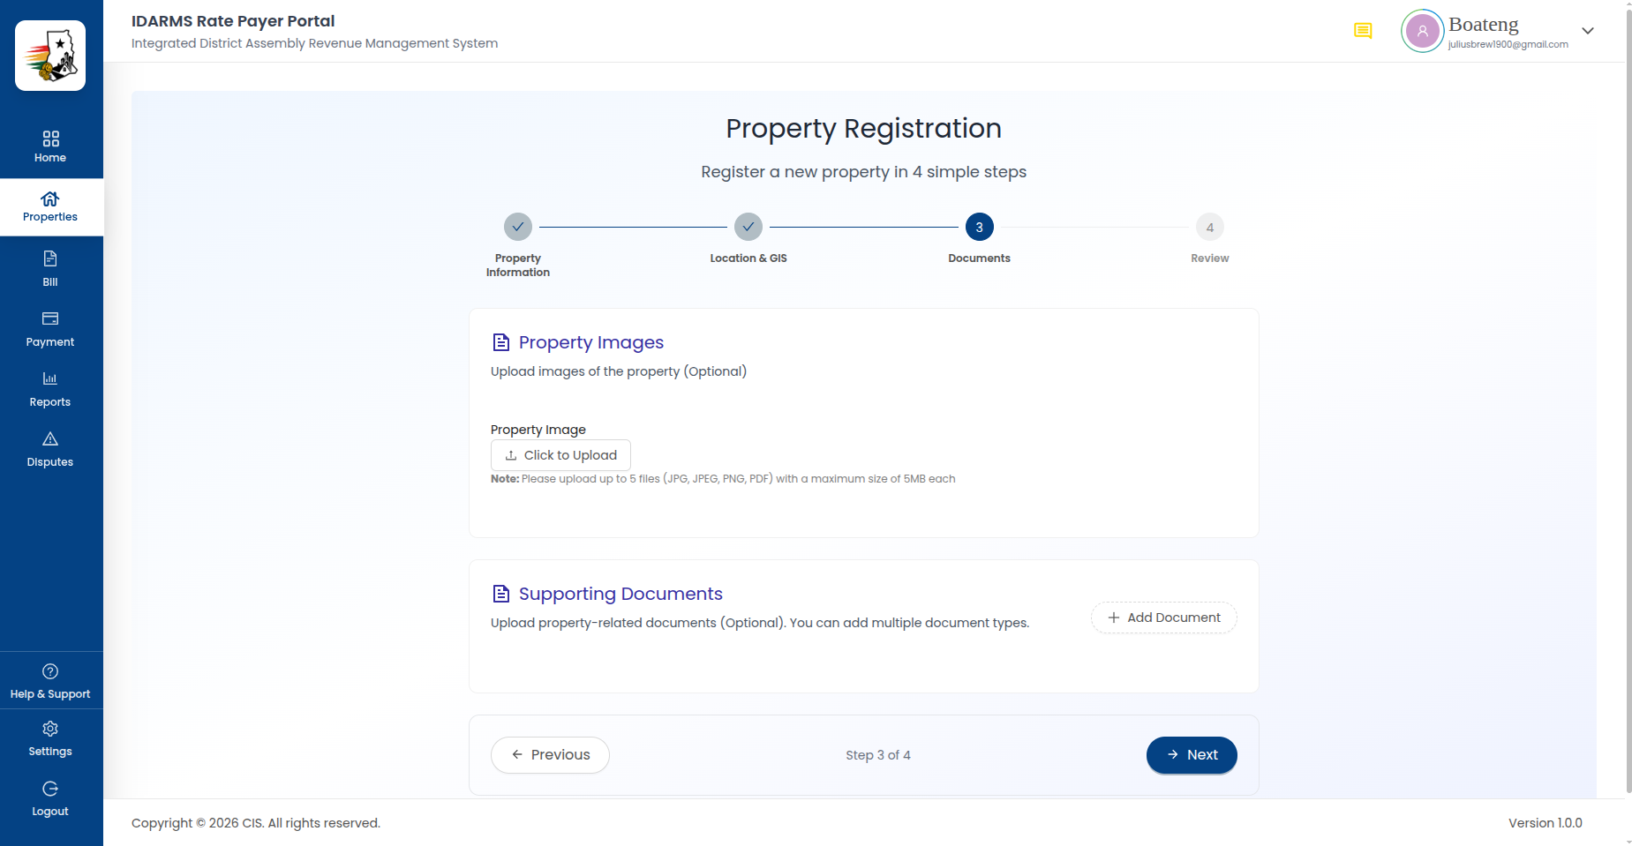Add Document to supporting documents
This screenshot has height=846, width=1632.
click(1164, 618)
